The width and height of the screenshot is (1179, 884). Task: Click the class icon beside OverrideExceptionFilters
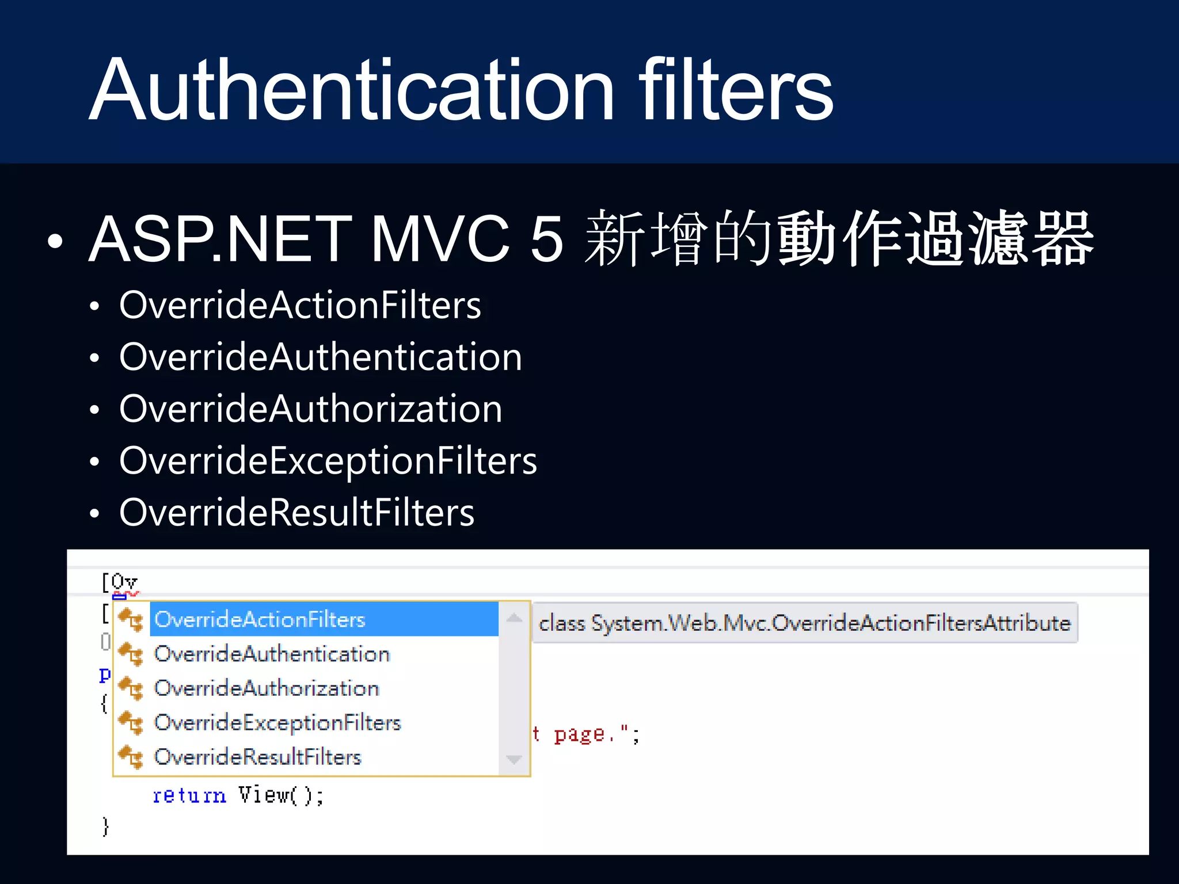click(x=131, y=722)
